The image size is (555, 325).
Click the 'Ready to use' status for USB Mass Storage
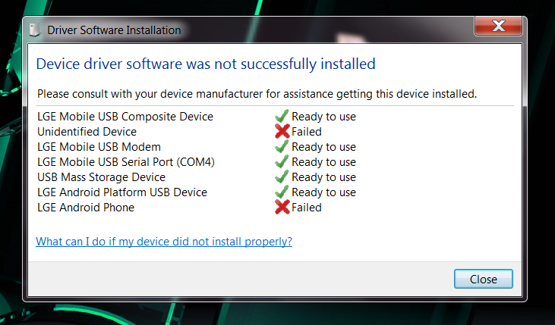[323, 177]
